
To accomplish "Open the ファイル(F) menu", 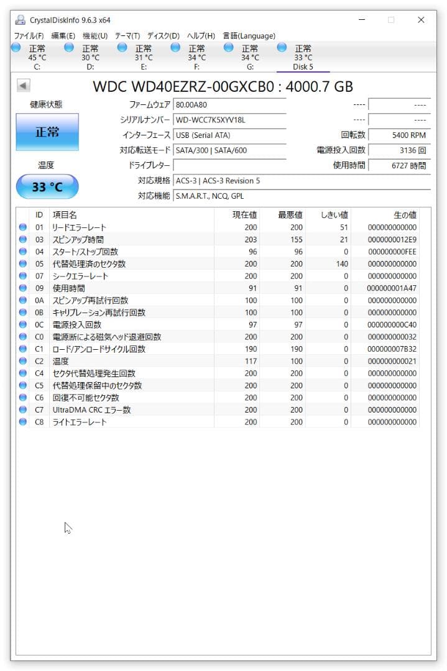I will 29,35.
